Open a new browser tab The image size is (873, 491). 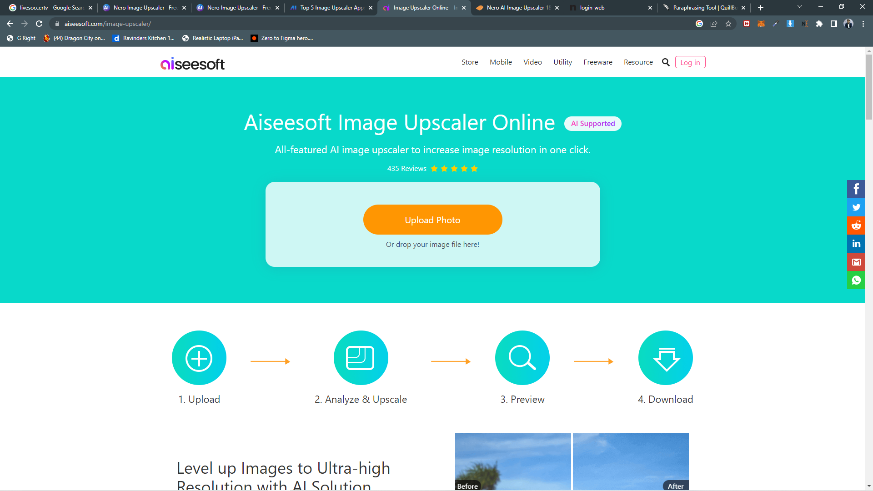click(761, 8)
